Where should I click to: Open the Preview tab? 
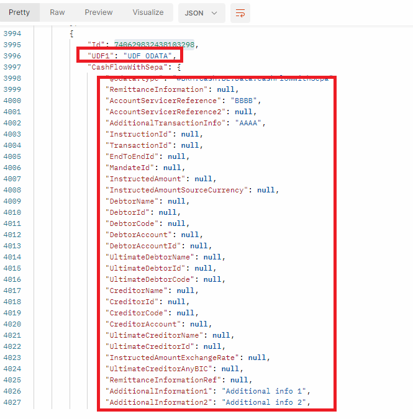click(99, 12)
